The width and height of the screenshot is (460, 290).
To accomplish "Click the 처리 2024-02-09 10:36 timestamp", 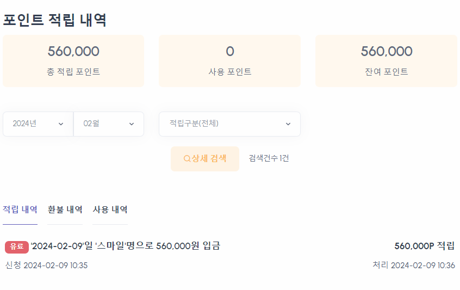I will pos(413,266).
